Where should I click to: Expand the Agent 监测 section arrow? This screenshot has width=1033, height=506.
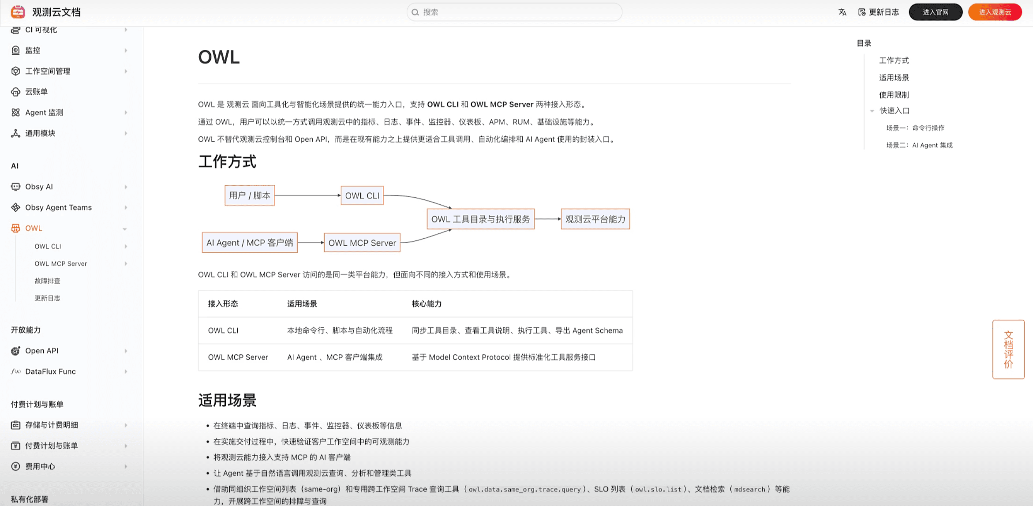click(x=126, y=112)
